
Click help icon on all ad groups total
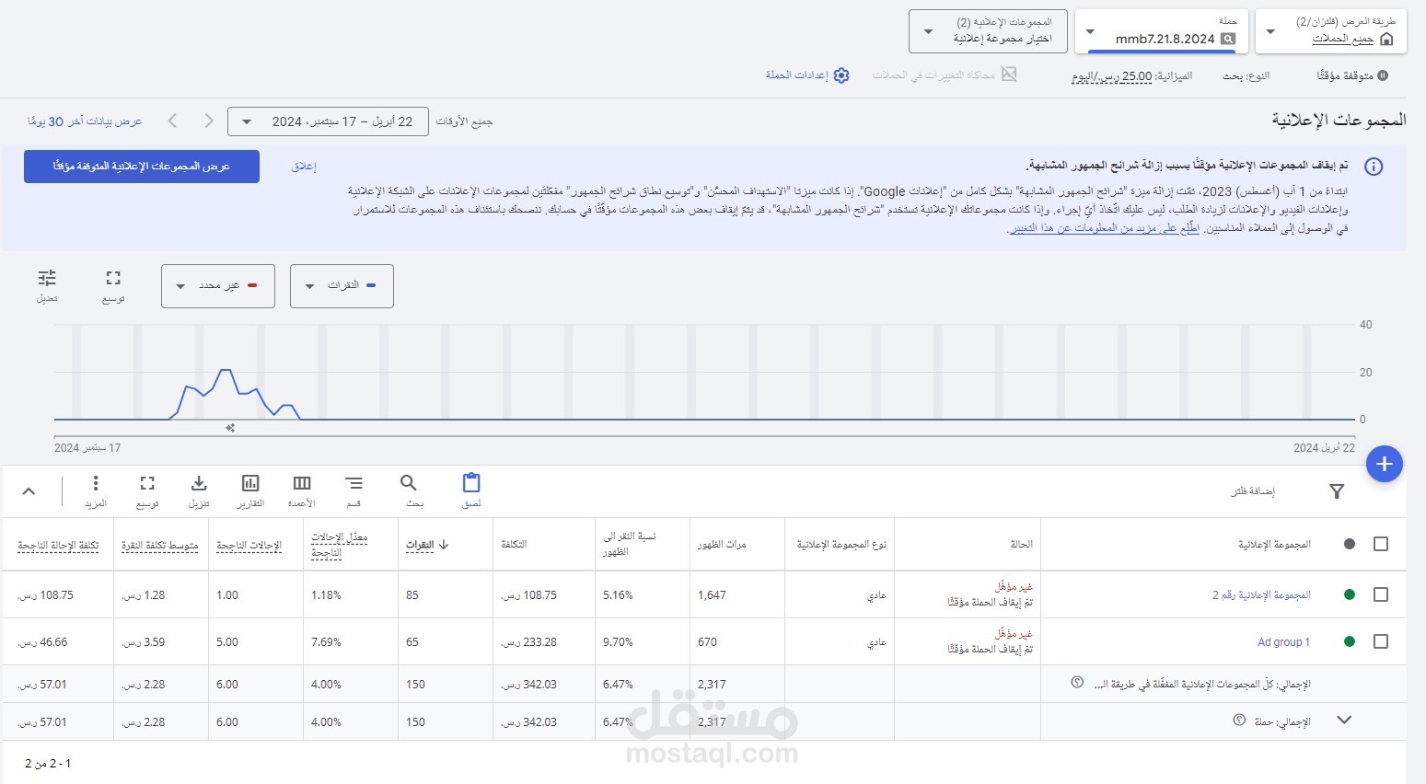pyautogui.click(x=1077, y=683)
